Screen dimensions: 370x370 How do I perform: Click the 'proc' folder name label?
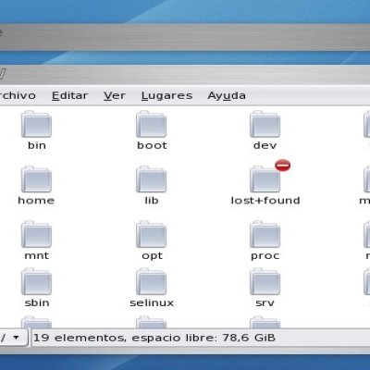click(x=265, y=256)
